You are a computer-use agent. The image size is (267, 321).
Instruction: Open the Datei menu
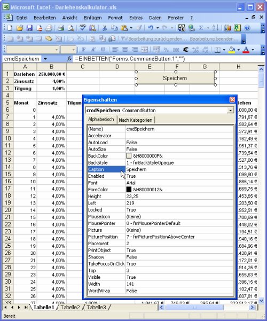click(22, 18)
